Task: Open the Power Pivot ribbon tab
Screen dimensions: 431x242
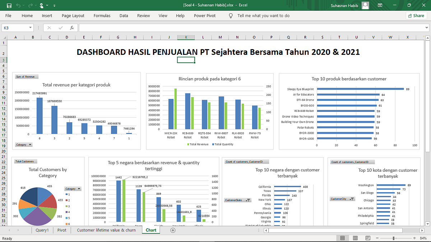Action: coord(204,15)
